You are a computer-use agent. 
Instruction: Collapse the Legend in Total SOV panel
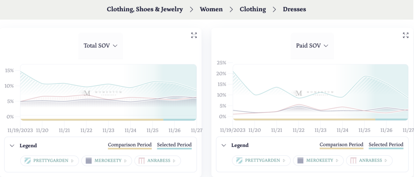point(12,146)
